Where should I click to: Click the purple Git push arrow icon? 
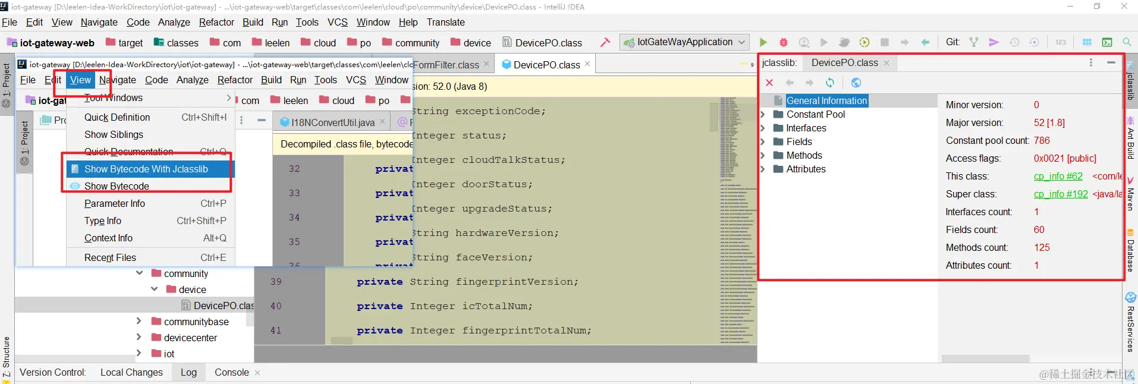click(x=994, y=42)
